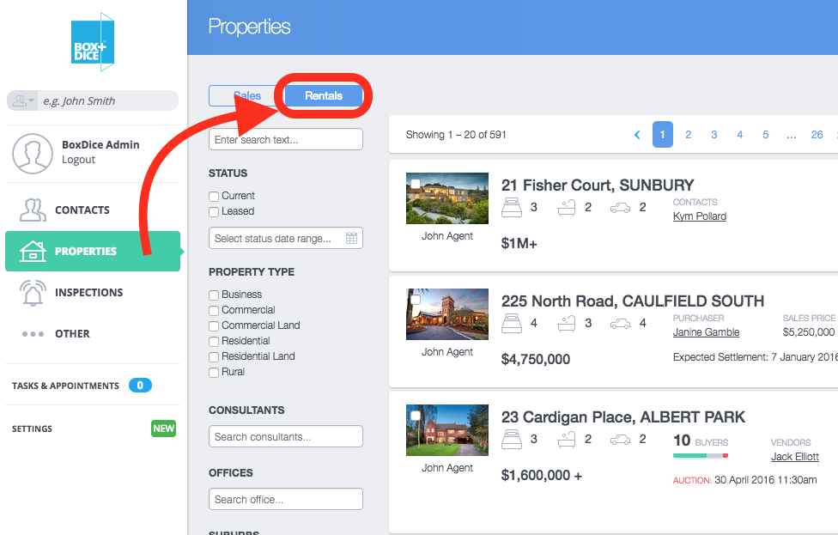Viewport: 838px width, 535px height.
Task: Select the Properties house icon
Action: [x=33, y=252]
